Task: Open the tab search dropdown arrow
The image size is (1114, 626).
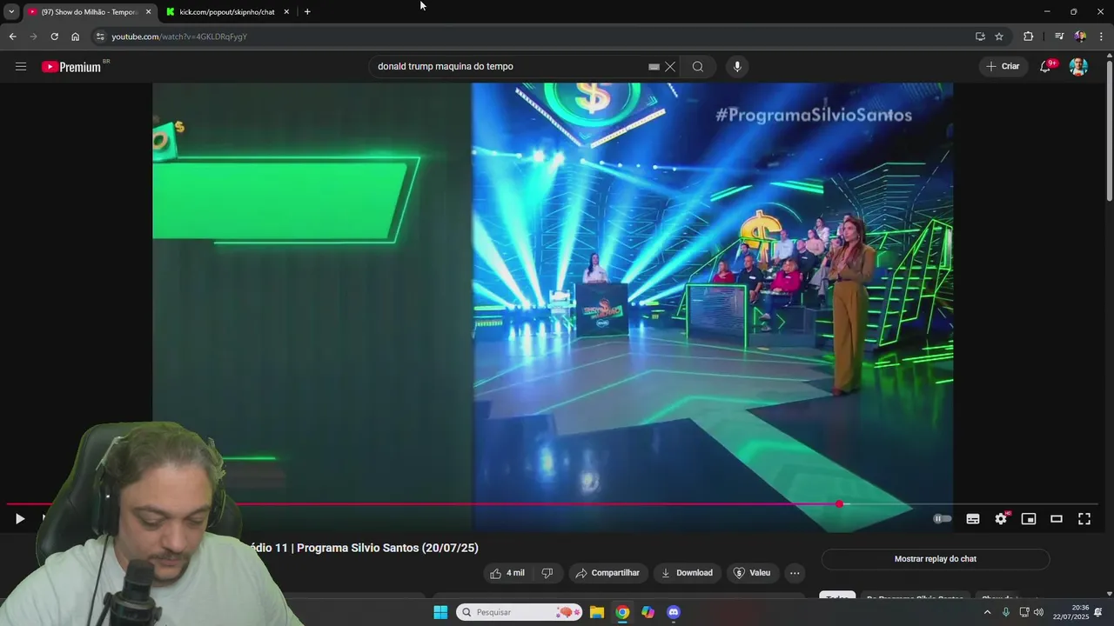Action: click(11, 12)
